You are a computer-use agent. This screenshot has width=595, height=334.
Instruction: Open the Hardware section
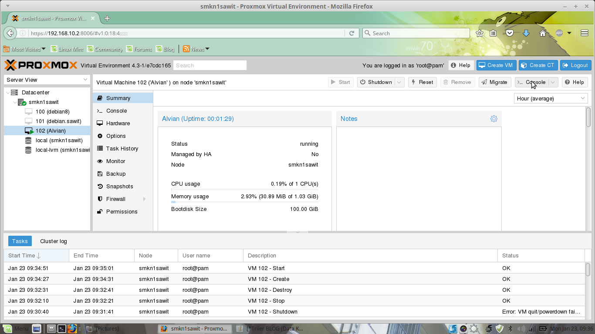123,124
